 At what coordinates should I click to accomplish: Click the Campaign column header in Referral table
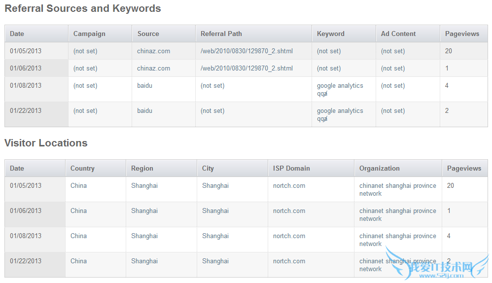click(89, 34)
